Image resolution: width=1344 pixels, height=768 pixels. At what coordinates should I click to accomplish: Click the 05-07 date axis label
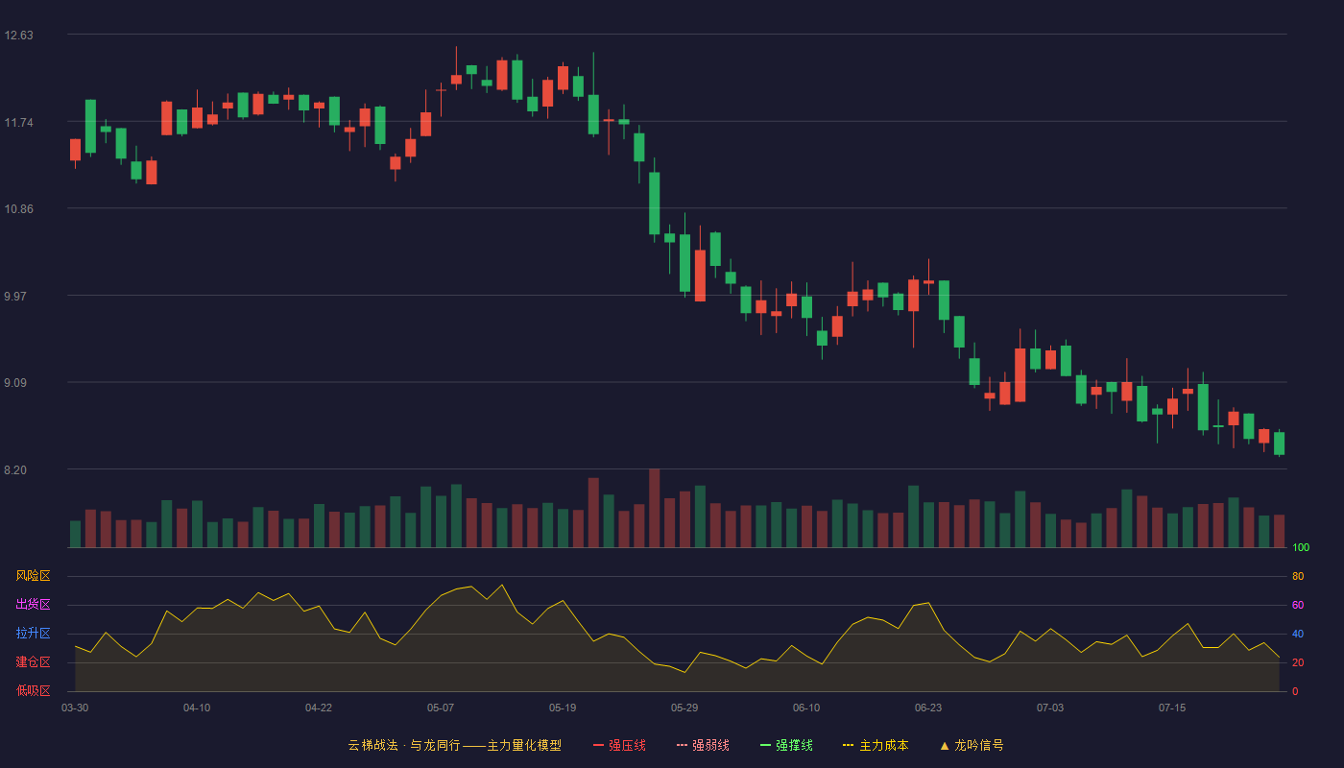tap(441, 708)
